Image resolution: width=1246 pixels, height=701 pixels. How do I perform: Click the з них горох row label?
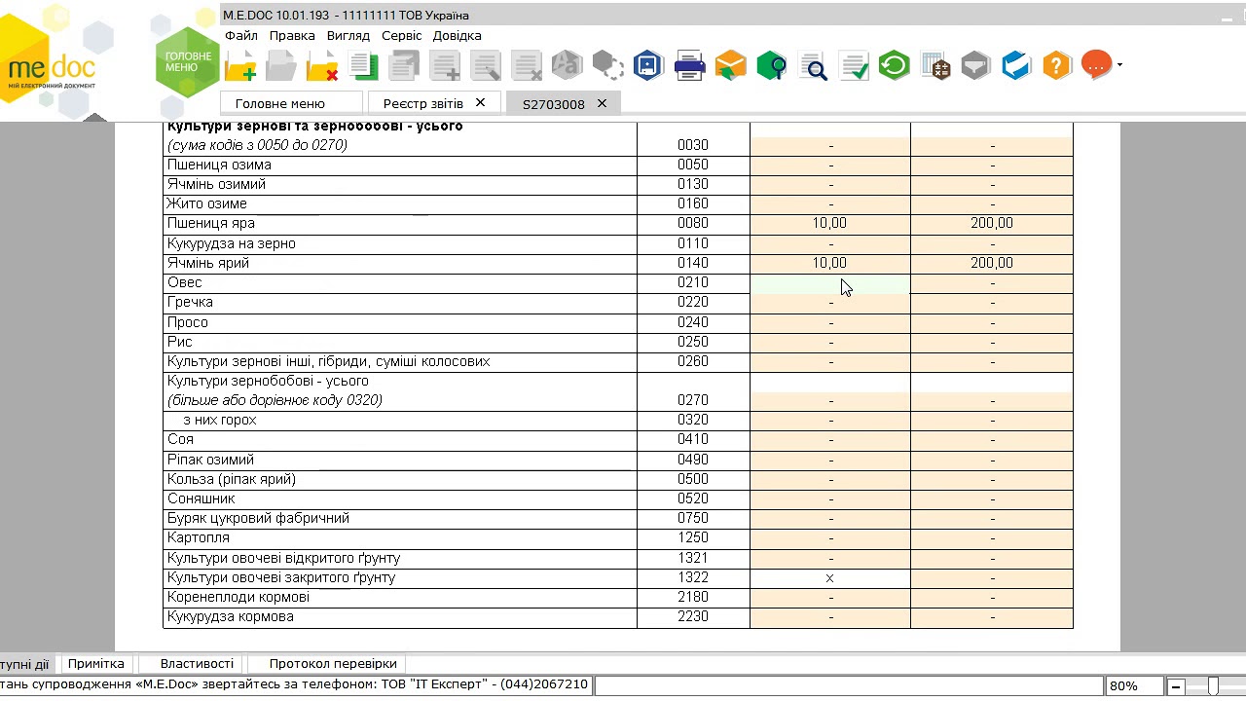(220, 420)
